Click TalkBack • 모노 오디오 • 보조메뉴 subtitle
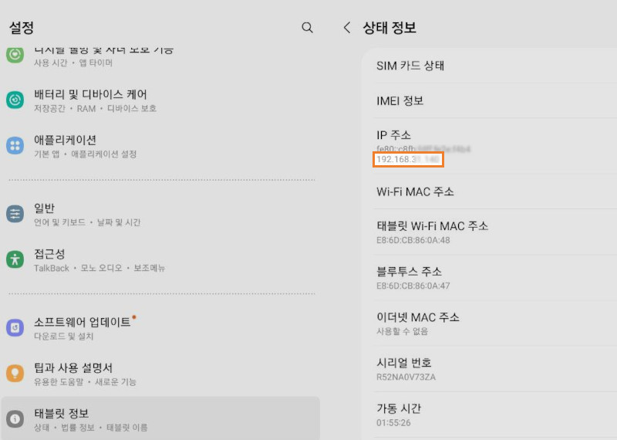This screenshot has width=617, height=440. pyautogui.click(x=99, y=268)
